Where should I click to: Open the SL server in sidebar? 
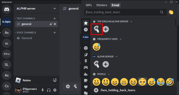(x=7, y=65)
